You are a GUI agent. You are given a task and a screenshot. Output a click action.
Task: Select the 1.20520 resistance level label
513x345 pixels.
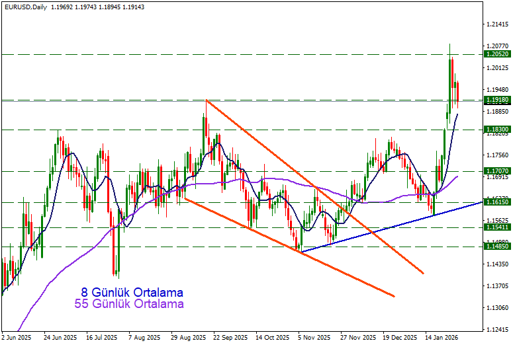click(x=496, y=54)
